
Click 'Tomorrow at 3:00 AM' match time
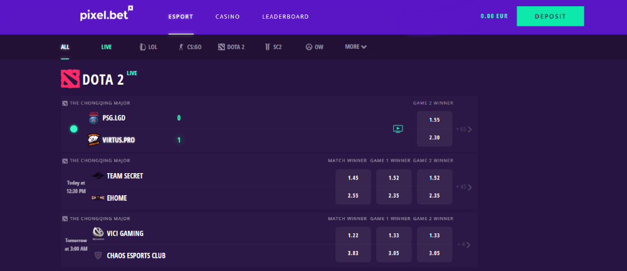pyautogui.click(x=76, y=245)
